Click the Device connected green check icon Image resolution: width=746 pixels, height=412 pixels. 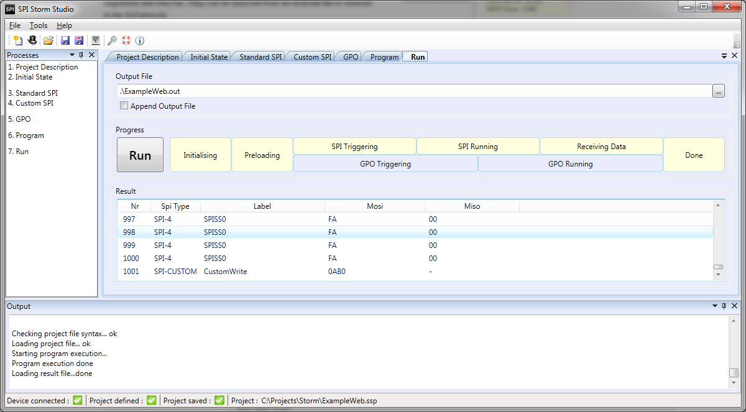pos(77,400)
